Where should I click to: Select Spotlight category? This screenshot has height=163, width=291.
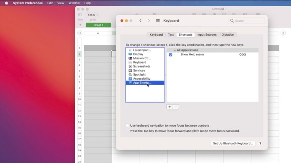pyautogui.click(x=145, y=74)
